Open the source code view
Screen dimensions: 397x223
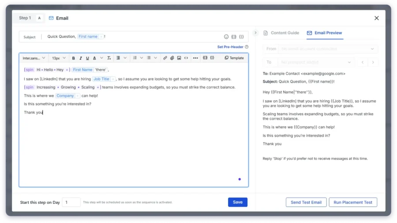186,58
